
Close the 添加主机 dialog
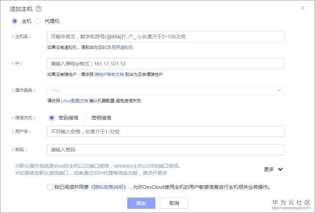[x=302, y=8]
